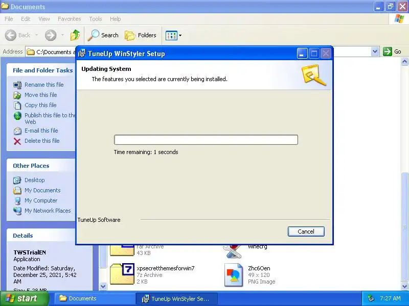Image resolution: width=409 pixels, height=306 pixels.
Task: Click the xpsecretthemesforwin7 file name
Action: click(166, 268)
